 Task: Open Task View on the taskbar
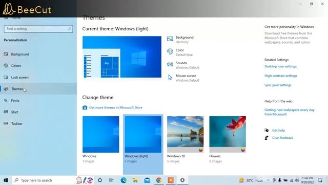pos(111,180)
